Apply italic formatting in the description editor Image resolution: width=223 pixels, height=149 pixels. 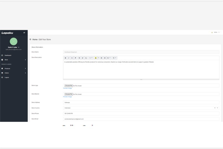coord(69,58)
